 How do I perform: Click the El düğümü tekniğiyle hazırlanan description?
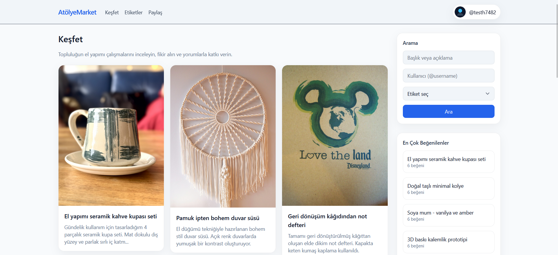(221, 236)
